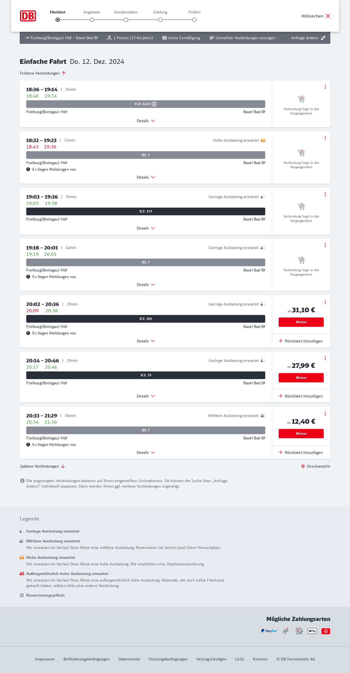Select the Angebote step circle
Viewport: 350px width, 673px height.
pos(92,20)
